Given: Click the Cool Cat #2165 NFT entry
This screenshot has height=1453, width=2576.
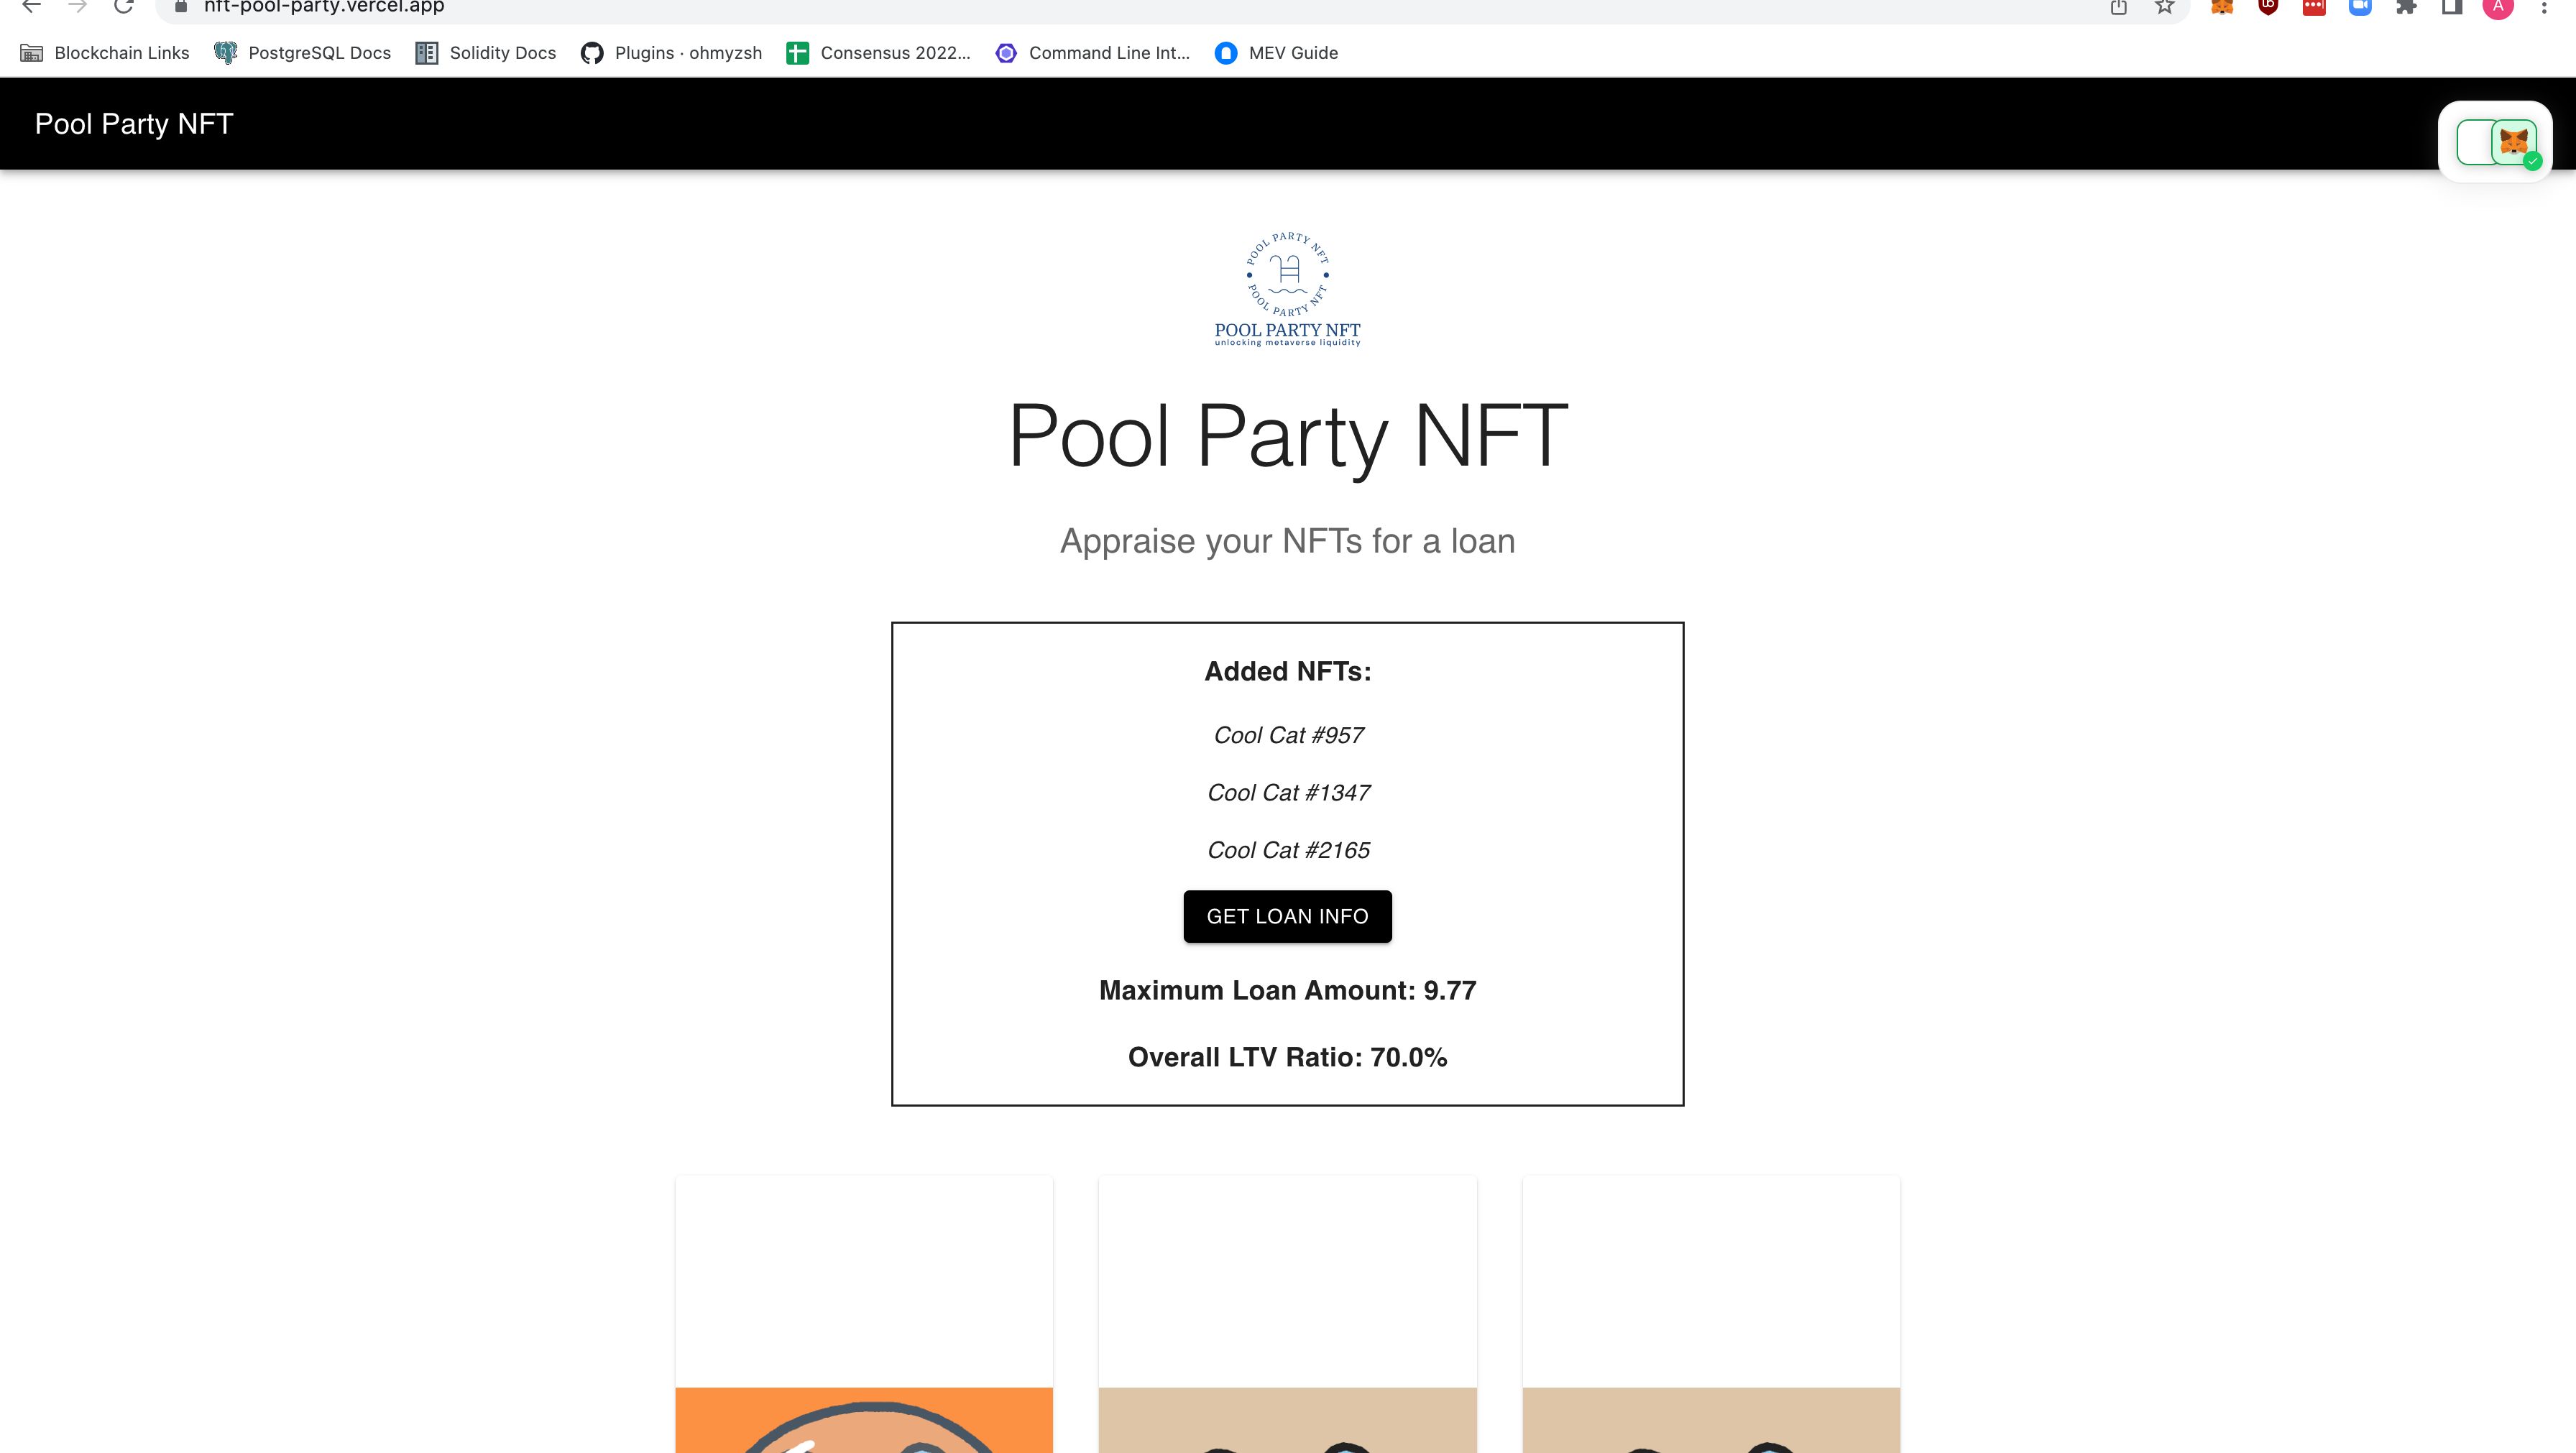Looking at the screenshot, I should pyautogui.click(x=1288, y=848).
